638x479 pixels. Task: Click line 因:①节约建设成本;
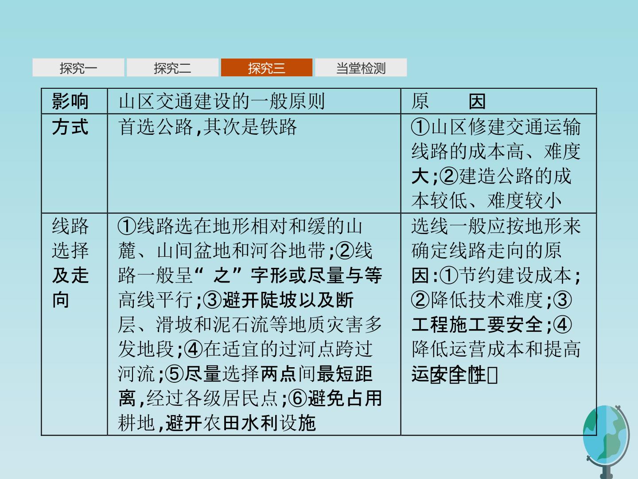point(496,275)
